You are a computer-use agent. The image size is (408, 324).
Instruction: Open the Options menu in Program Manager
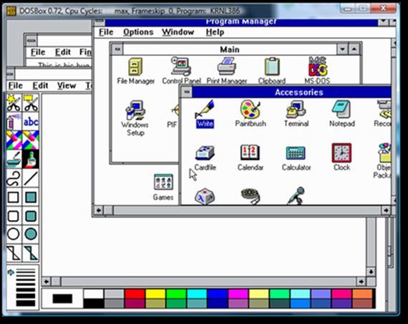[138, 32]
